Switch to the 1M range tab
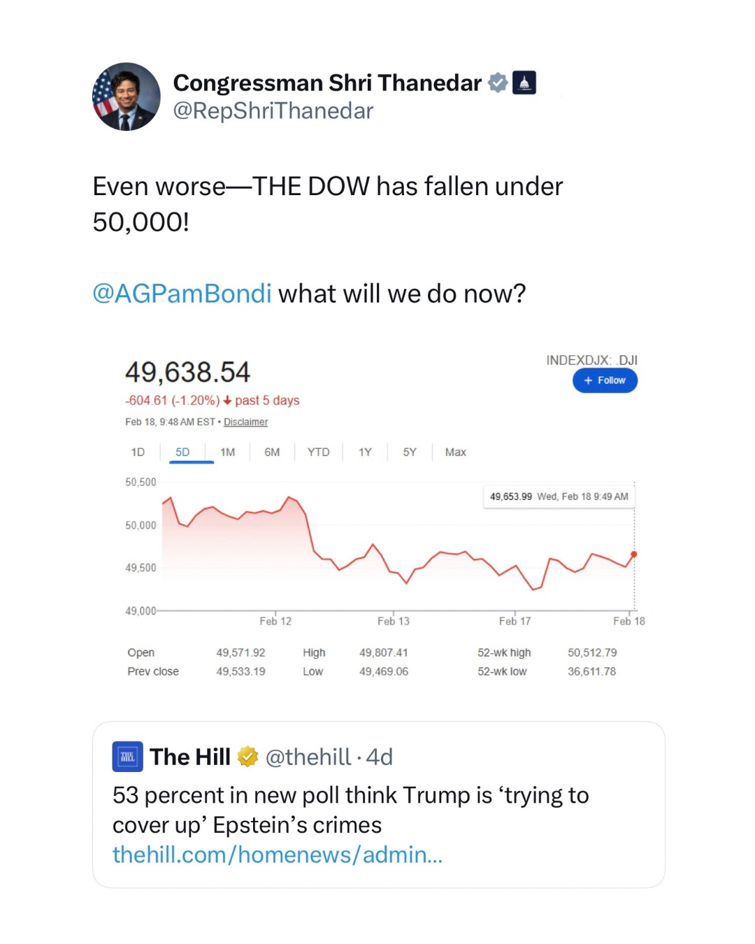755x944 pixels. 227,452
